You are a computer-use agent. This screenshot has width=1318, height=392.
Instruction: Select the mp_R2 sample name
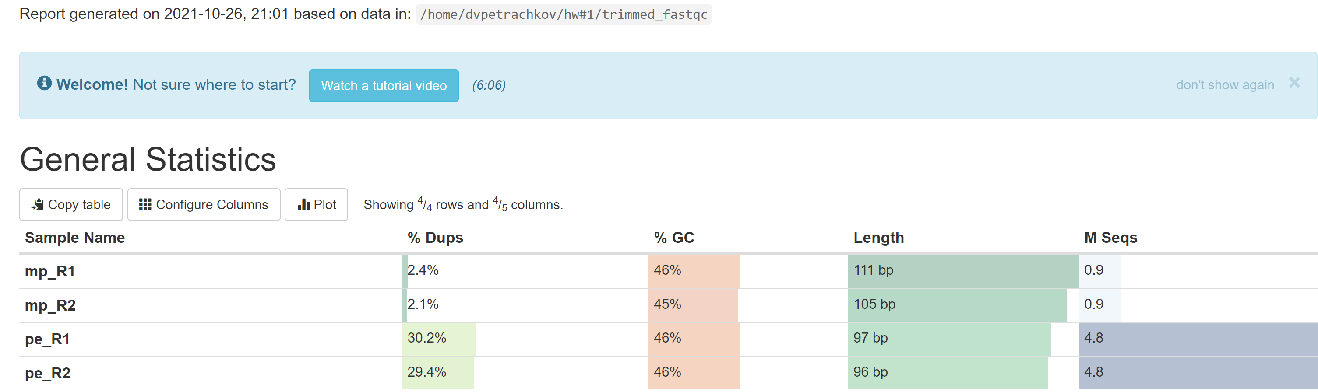pos(49,305)
